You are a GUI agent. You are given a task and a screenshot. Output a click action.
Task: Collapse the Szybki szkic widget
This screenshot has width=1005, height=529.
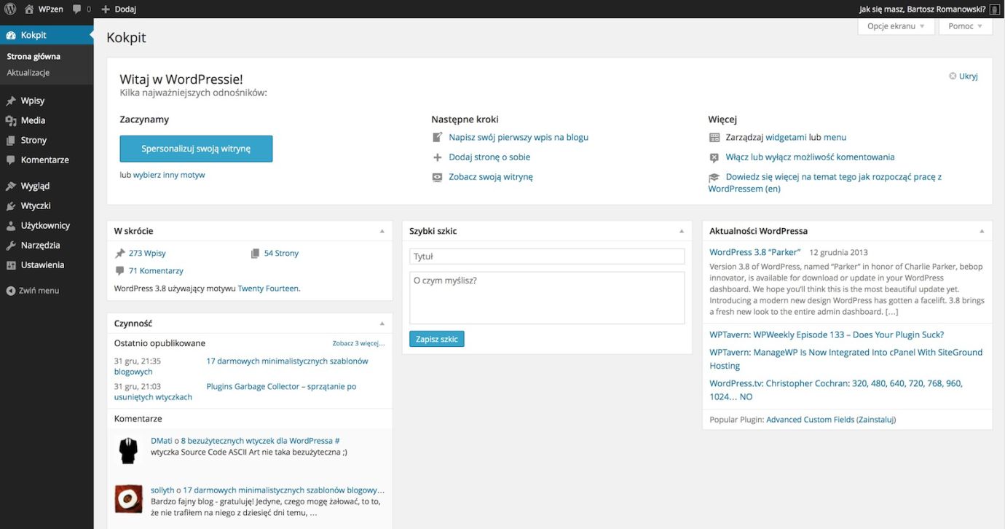(x=682, y=231)
